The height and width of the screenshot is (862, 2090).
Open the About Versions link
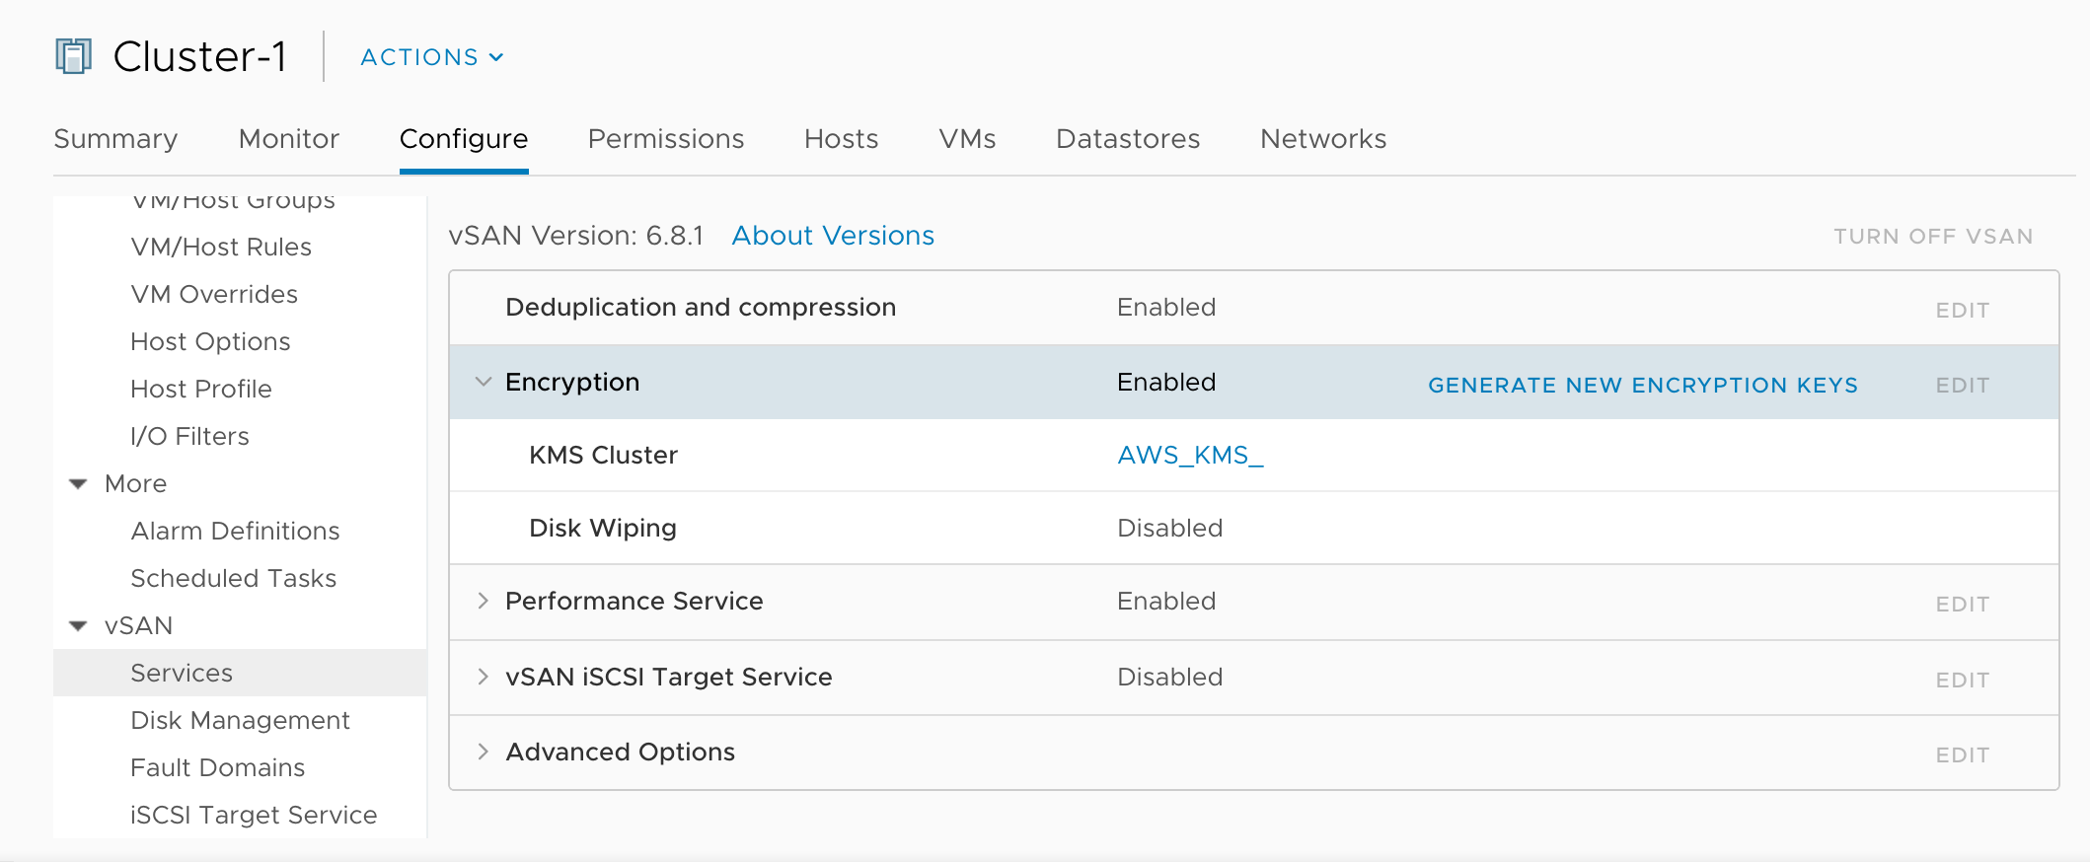click(x=832, y=236)
